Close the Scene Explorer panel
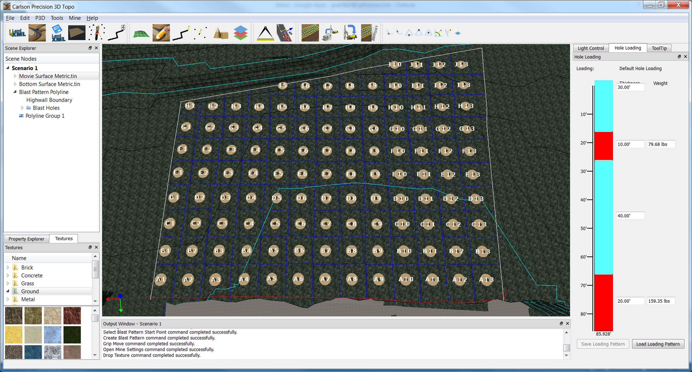The image size is (692, 372). click(96, 48)
